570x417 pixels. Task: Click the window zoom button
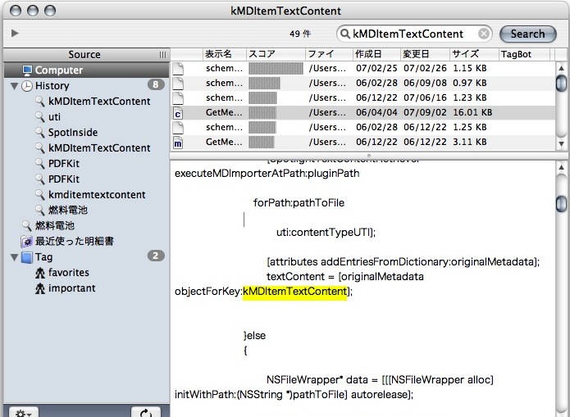50,11
